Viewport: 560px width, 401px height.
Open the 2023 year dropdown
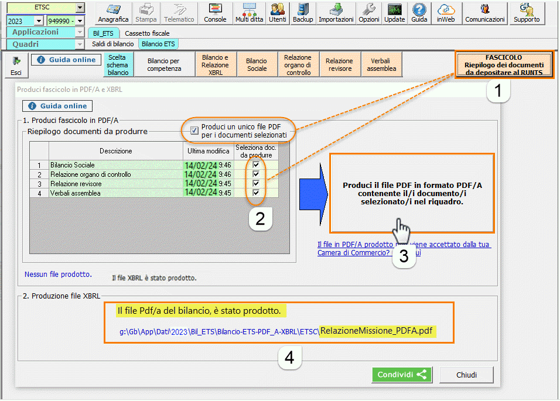[39, 21]
